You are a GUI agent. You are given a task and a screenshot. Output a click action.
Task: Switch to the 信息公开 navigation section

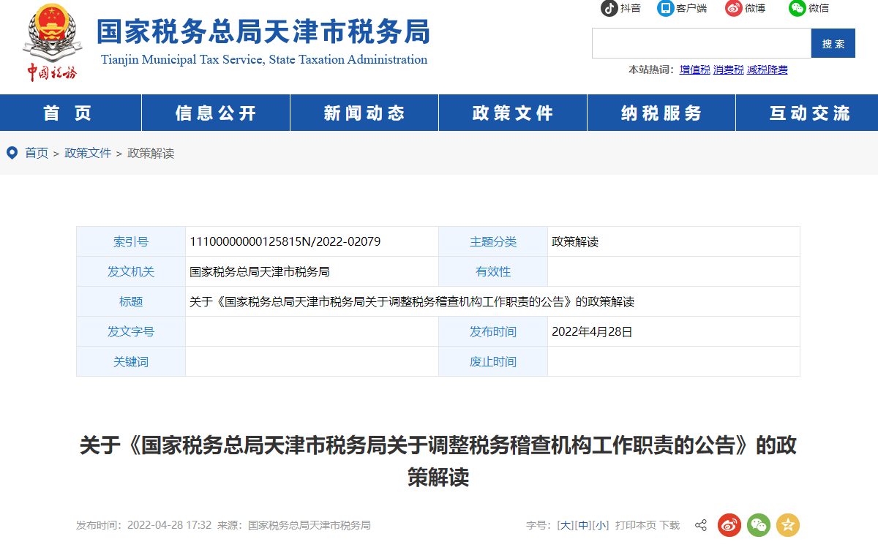[x=215, y=113]
